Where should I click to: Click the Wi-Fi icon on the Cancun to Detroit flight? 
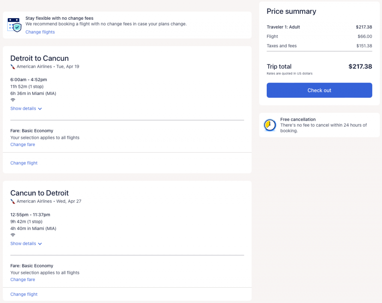(x=13, y=235)
